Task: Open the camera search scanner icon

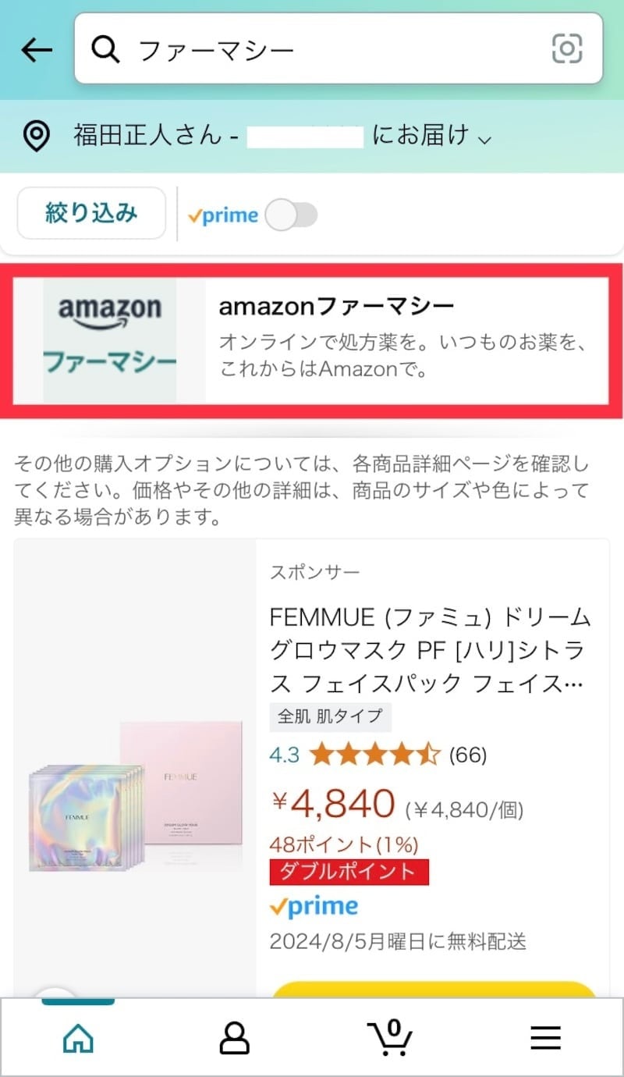Action: [568, 48]
